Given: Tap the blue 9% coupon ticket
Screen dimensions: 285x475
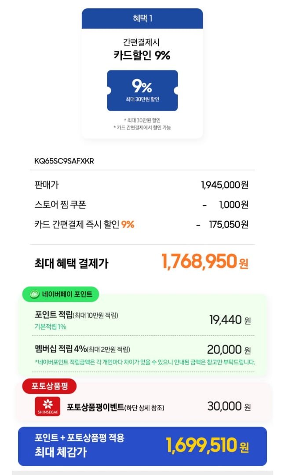Looking at the screenshot, I should tap(142, 90).
